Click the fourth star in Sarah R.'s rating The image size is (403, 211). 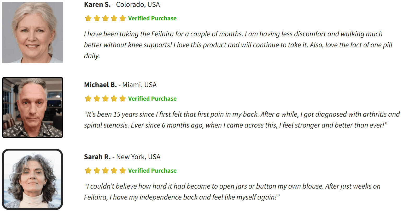[x=114, y=171]
